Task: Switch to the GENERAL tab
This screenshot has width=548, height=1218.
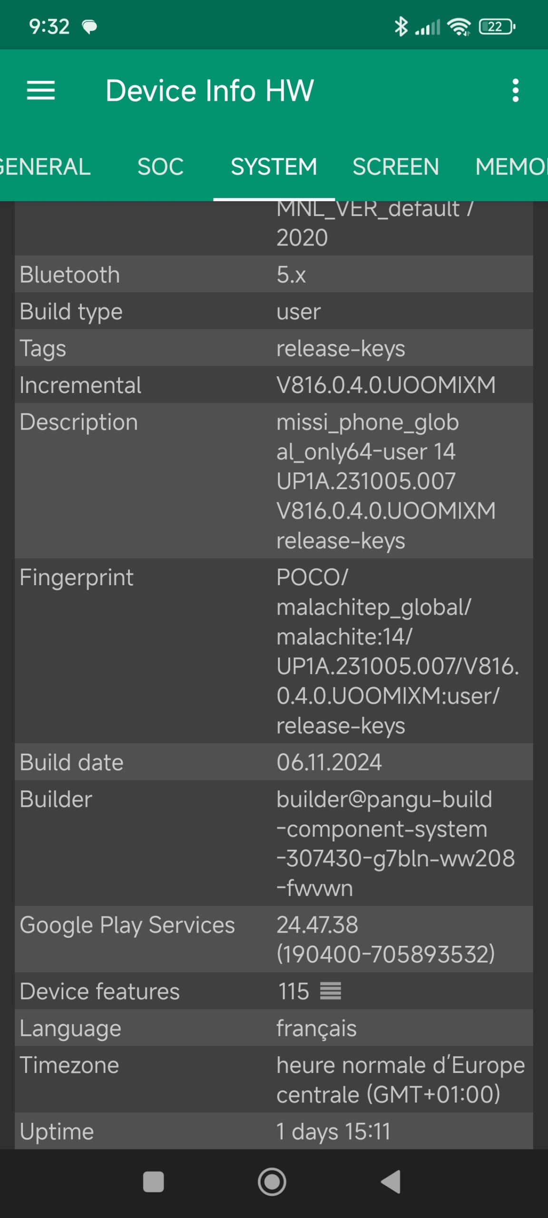Action: [x=45, y=167]
